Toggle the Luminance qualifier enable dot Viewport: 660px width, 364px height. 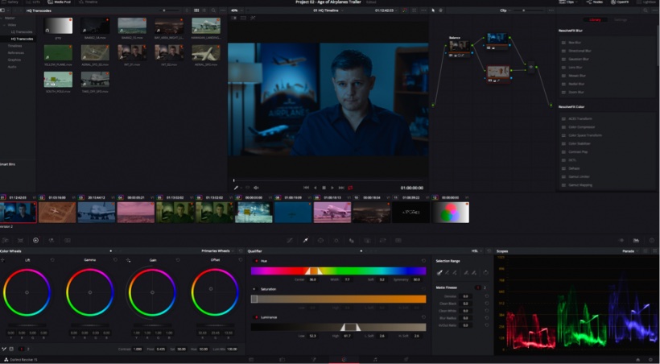pyautogui.click(x=256, y=317)
